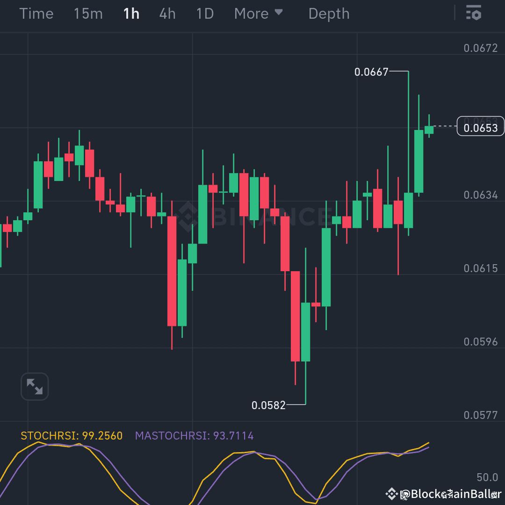Click the fullscreen expand icon
Screen dimensions: 505x505
point(35,386)
